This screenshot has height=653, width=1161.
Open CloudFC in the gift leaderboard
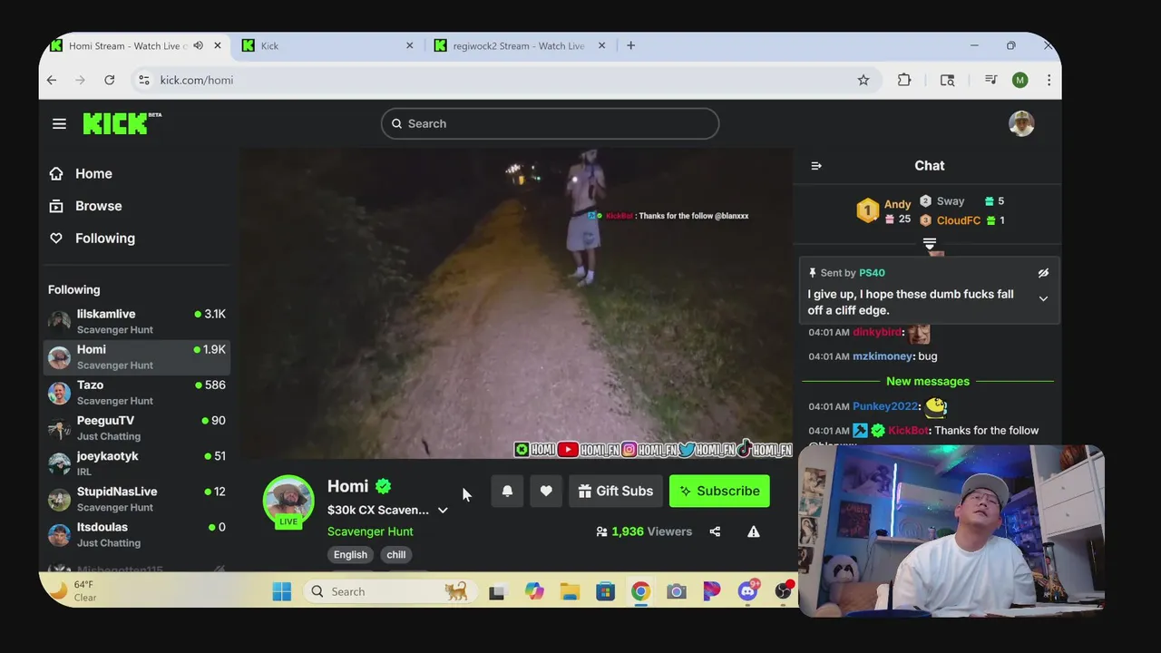(958, 220)
